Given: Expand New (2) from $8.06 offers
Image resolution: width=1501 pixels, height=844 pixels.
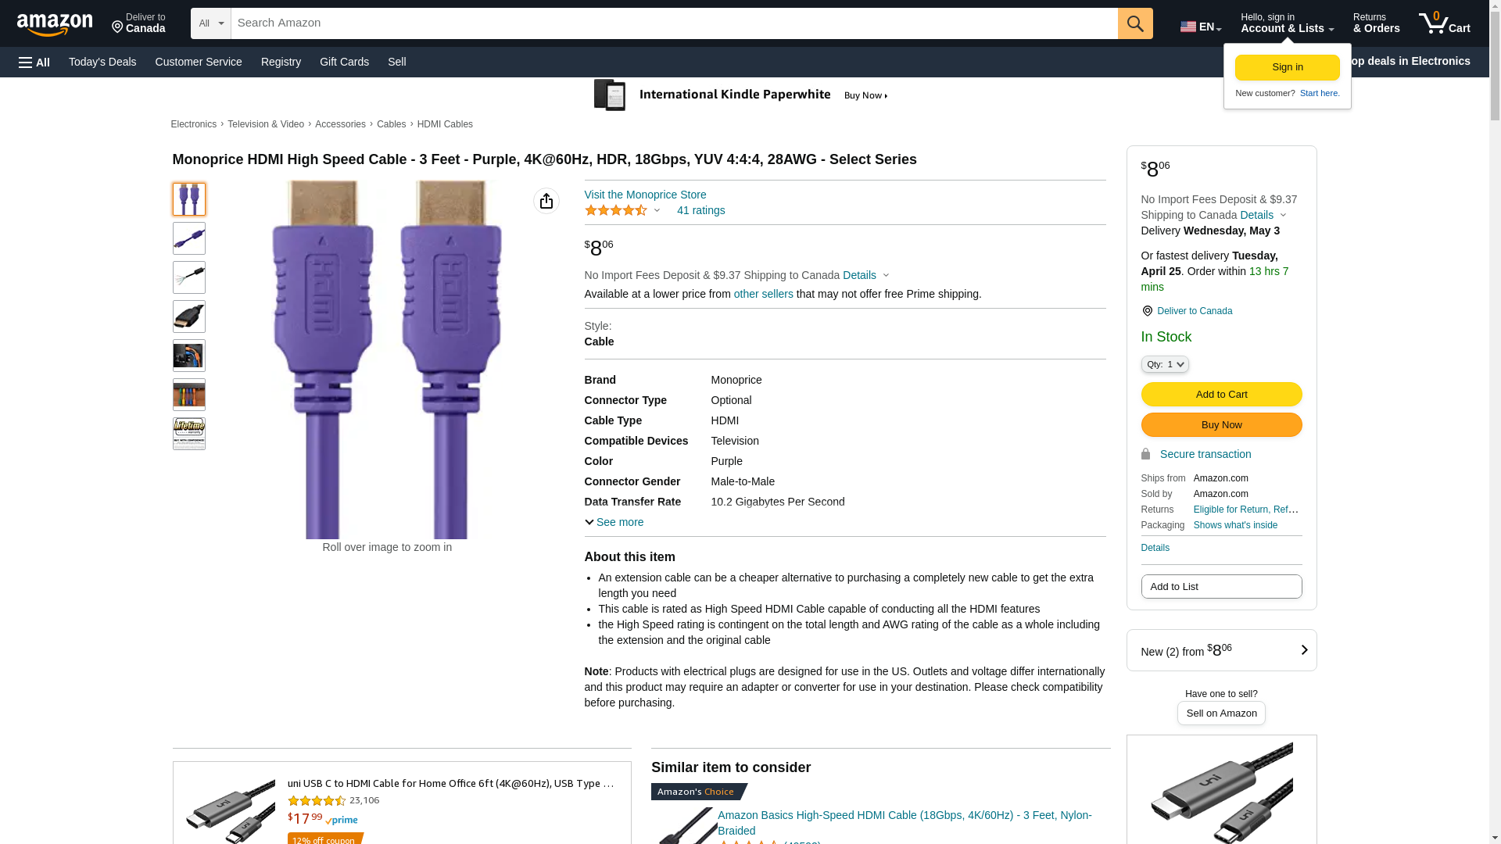Looking at the screenshot, I should point(1221,650).
